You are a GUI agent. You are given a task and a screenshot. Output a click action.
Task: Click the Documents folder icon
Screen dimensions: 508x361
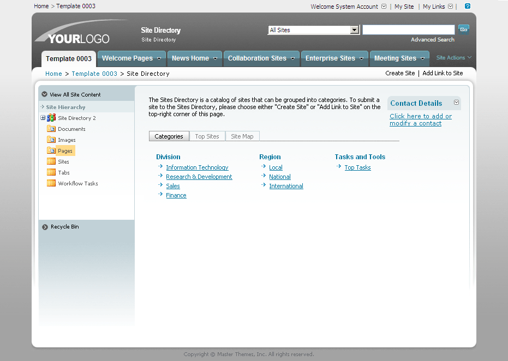pyautogui.click(x=51, y=129)
